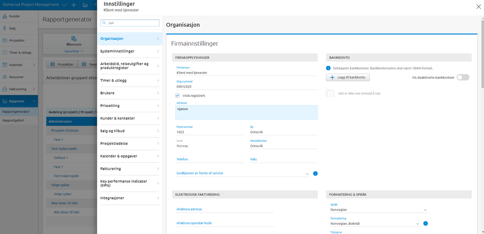
Task: Click the Økonomi report category icon
Action: point(74,39)
